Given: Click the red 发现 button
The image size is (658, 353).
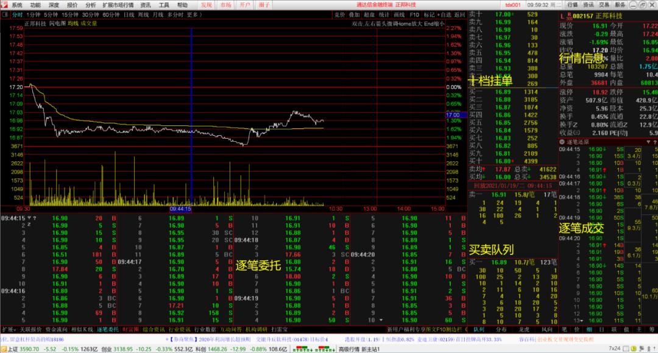Looking at the screenshot, I should 206,5.
